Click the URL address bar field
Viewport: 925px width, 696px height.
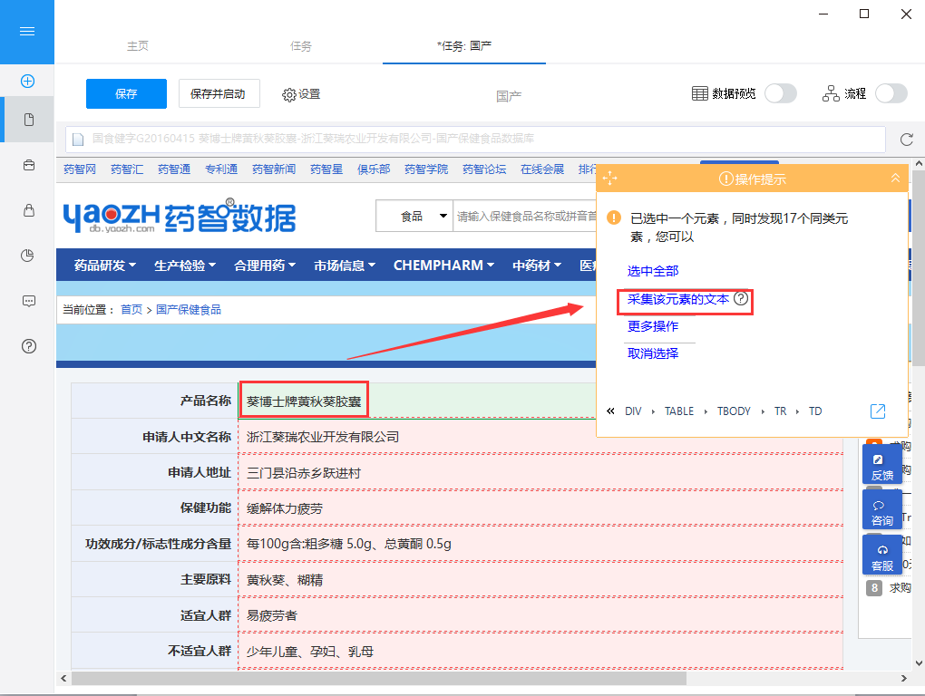click(x=475, y=139)
